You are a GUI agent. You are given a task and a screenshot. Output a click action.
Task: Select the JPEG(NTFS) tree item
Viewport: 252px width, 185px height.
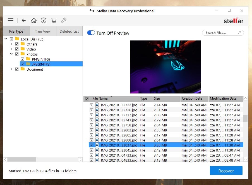[51, 64]
